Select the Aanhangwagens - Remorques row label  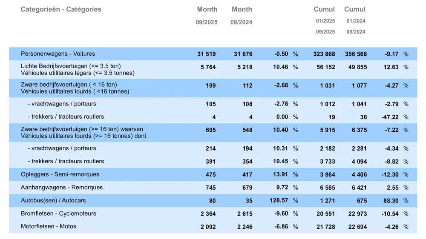(62, 188)
